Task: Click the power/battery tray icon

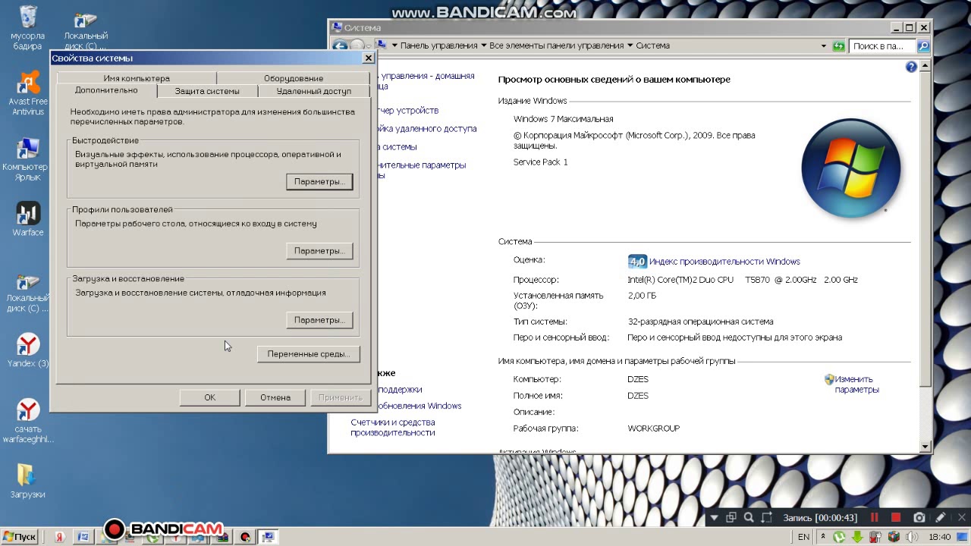Action: [875, 536]
